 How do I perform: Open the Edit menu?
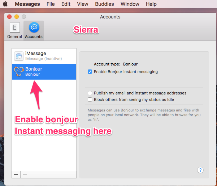[66, 4]
